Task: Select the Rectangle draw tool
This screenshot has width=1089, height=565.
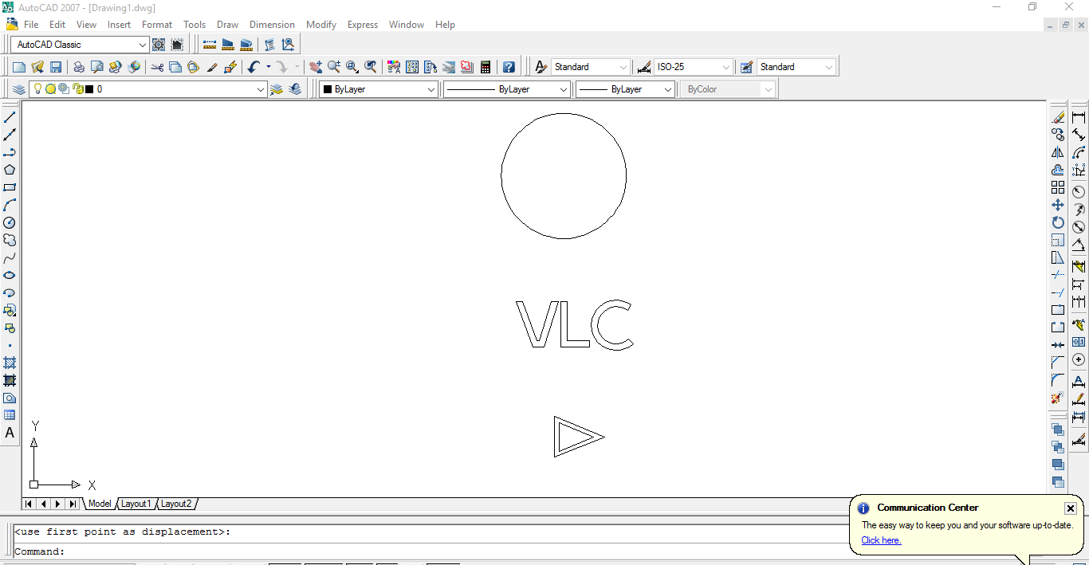Action: [10, 187]
